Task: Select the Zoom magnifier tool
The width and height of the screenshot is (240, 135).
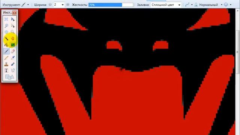Action: 13,32
